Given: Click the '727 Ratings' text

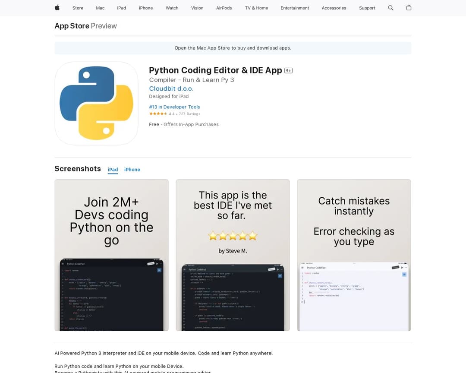Looking at the screenshot, I should click(x=189, y=114).
